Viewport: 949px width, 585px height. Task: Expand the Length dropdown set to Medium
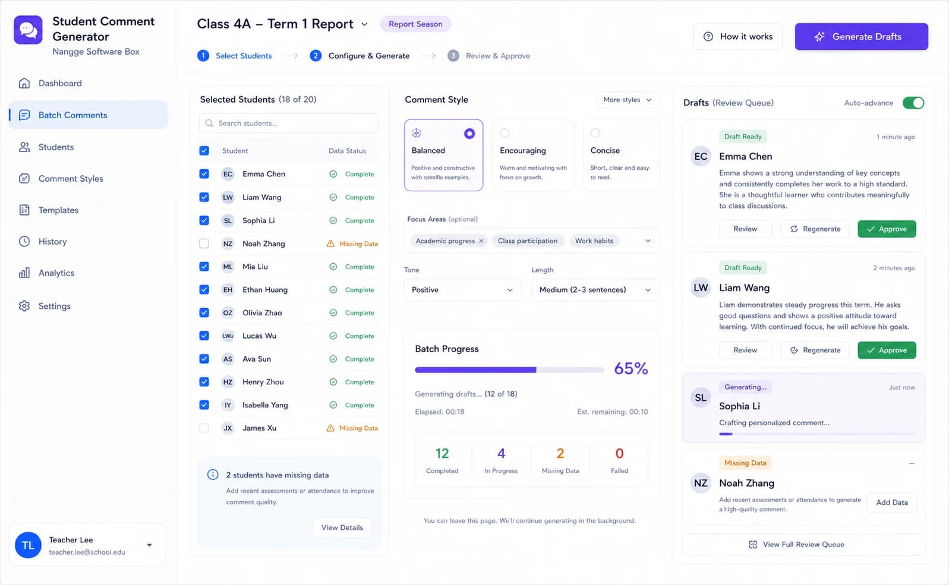(595, 290)
